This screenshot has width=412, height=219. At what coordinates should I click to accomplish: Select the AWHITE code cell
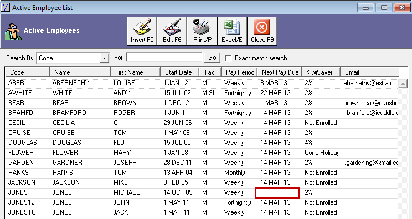click(x=20, y=93)
